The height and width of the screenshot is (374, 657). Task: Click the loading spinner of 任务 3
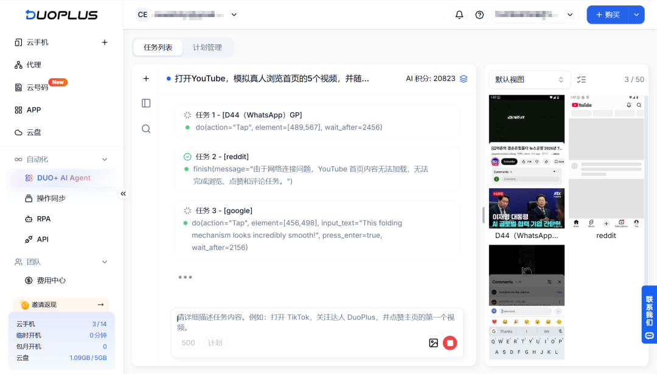(x=187, y=211)
